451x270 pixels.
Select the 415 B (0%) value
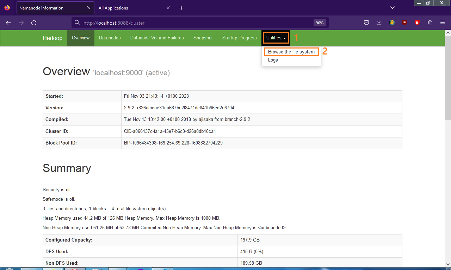click(252, 252)
